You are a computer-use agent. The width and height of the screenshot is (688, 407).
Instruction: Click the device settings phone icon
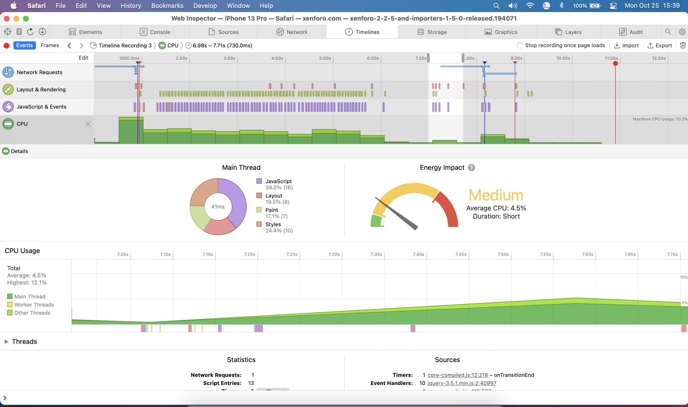pyautogui.click(x=19, y=32)
